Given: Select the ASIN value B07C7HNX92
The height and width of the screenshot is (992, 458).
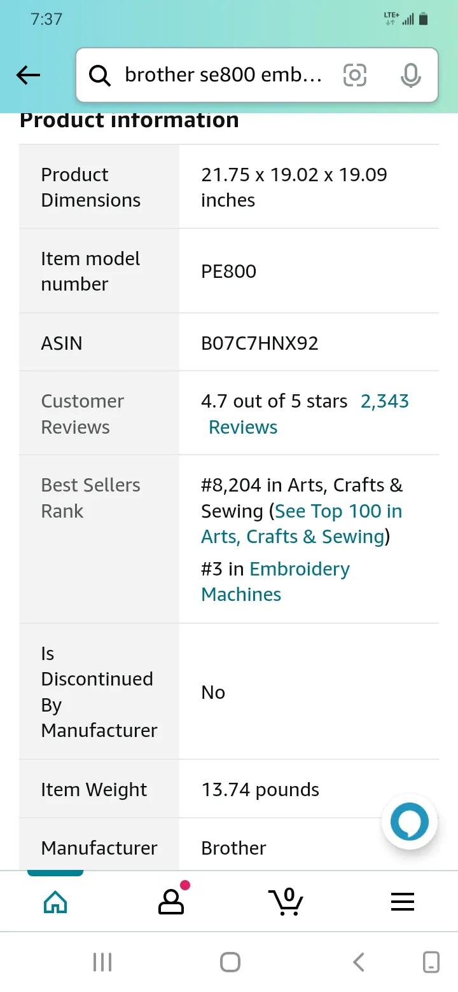Looking at the screenshot, I should click(260, 343).
